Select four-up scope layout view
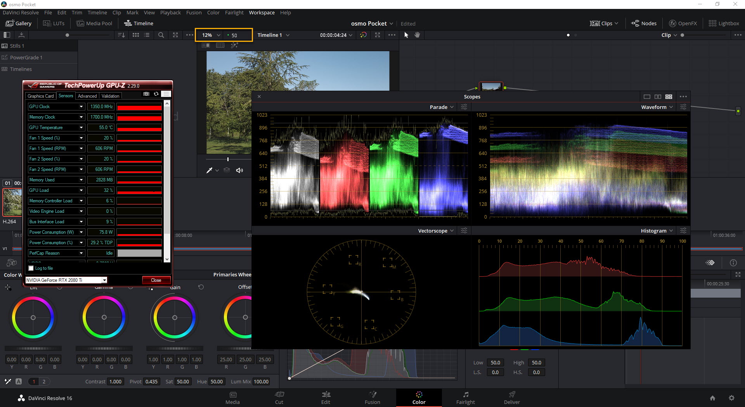The image size is (745, 407). click(669, 97)
